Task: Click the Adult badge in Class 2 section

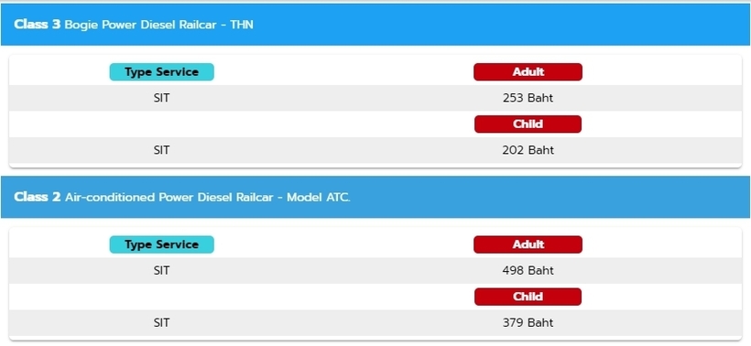Action: pos(528,244)
